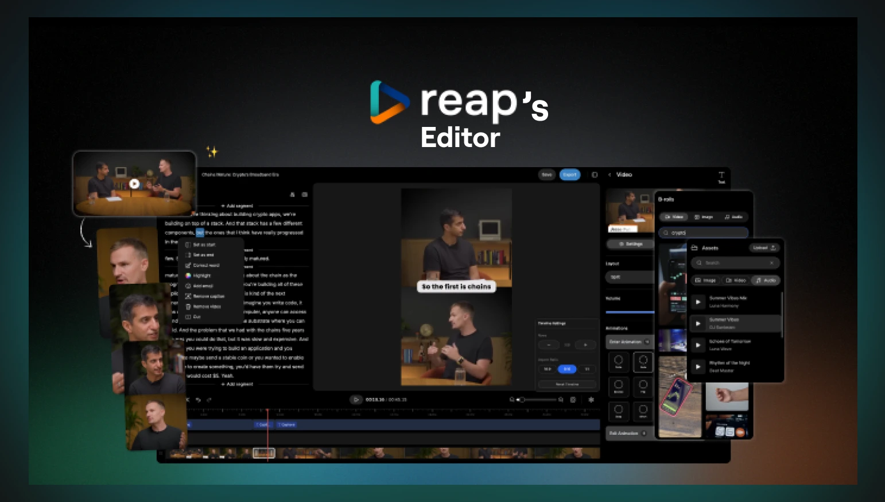Click the B-rolls search field

(x=704, y=233)
